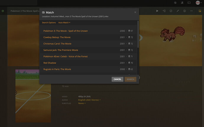Click the Match results scrollbar
Screen dimensions: 204x127
point(138,34)
